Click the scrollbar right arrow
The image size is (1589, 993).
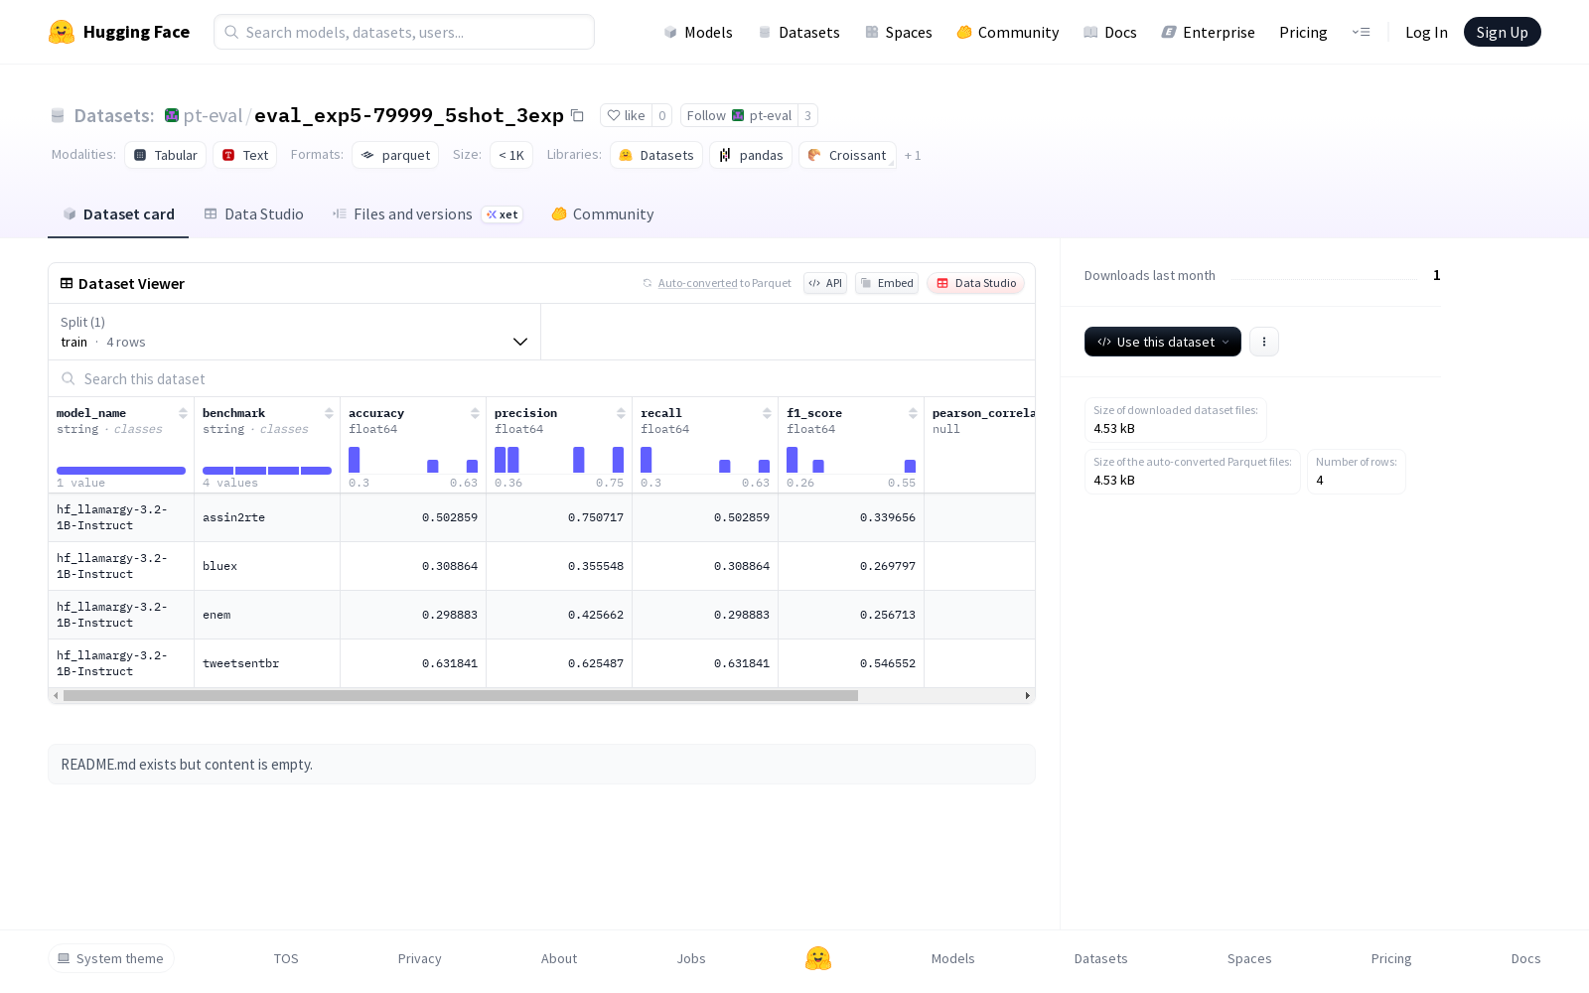click(1027, 696)
